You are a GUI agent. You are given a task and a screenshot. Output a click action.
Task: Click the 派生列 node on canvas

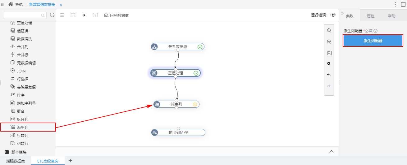coord(176,104)
